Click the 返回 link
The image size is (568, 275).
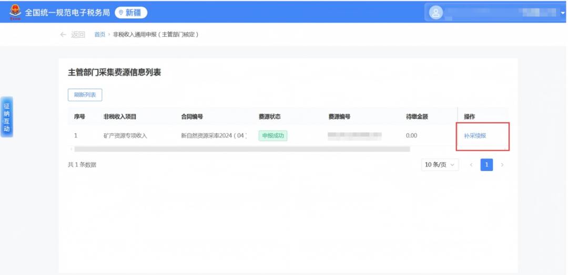pyautogui.click(x=78, y=35)
